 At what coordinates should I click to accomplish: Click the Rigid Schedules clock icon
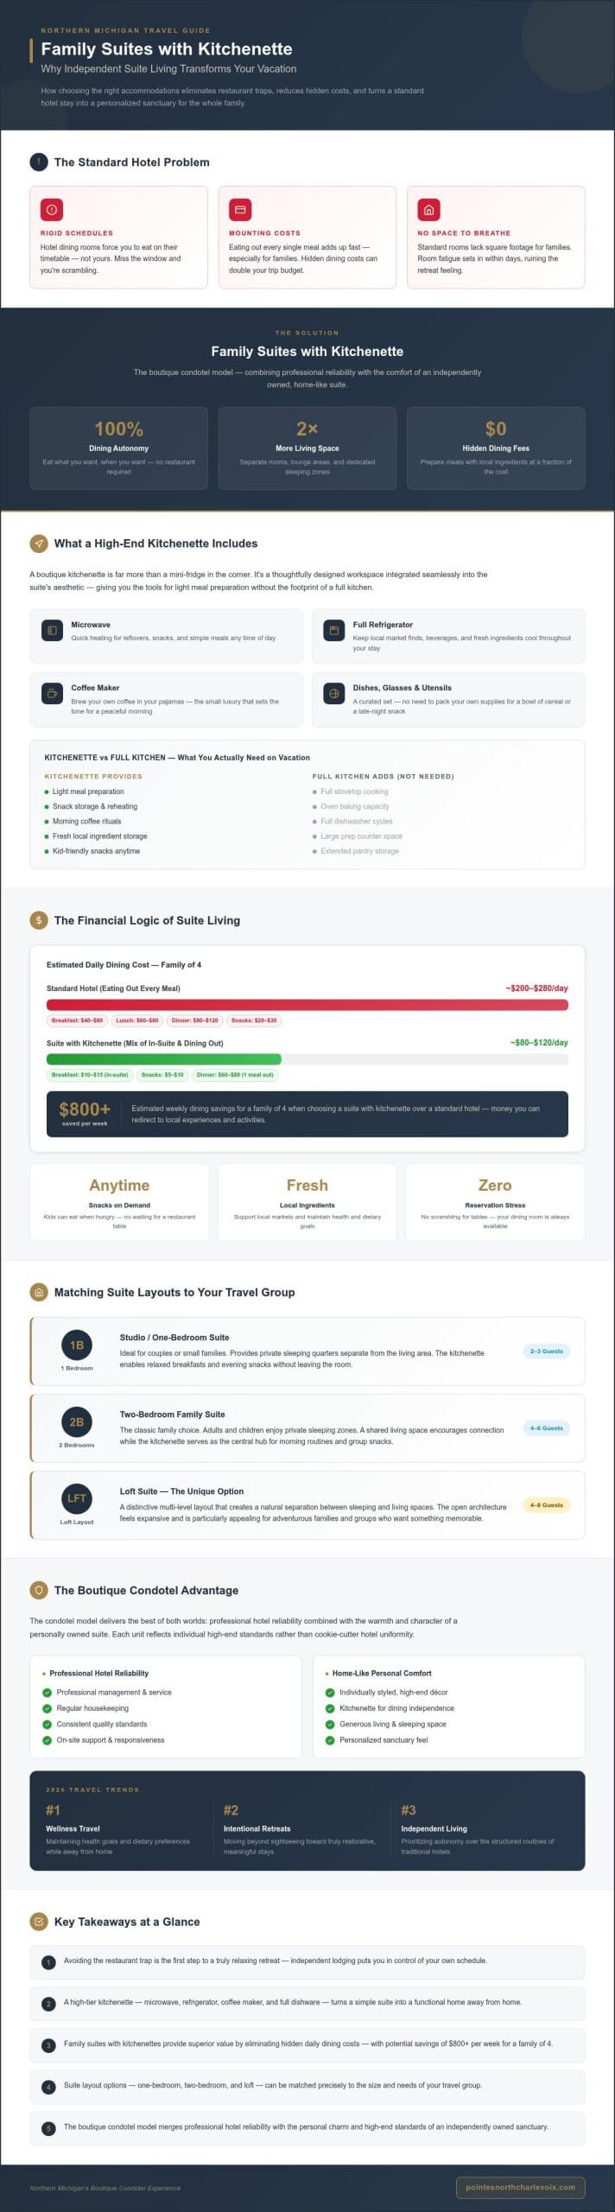point(52,209)
